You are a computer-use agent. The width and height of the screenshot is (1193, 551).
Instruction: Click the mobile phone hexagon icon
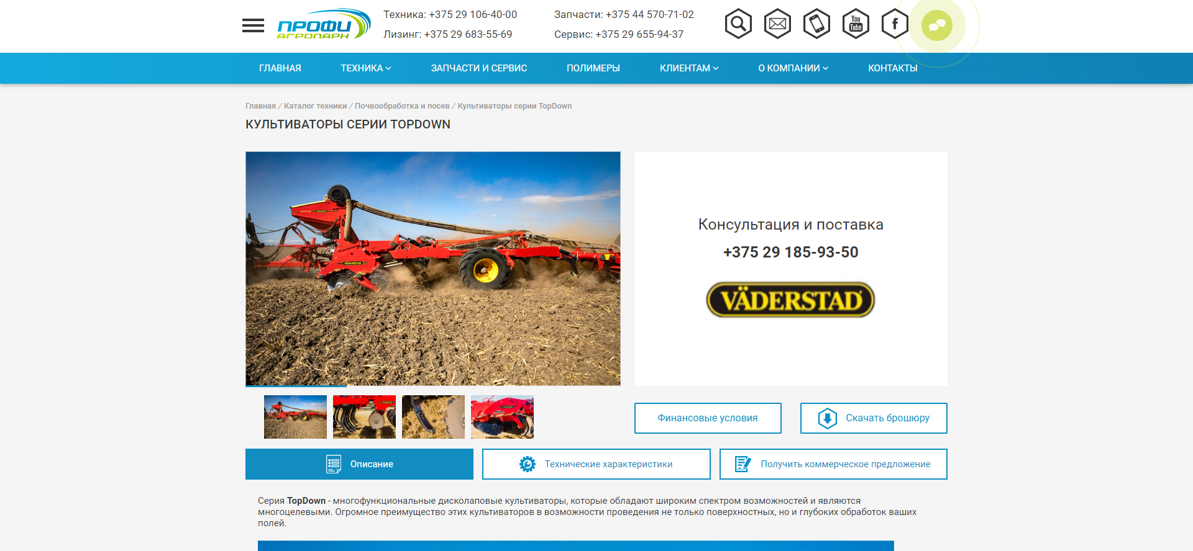816,24
